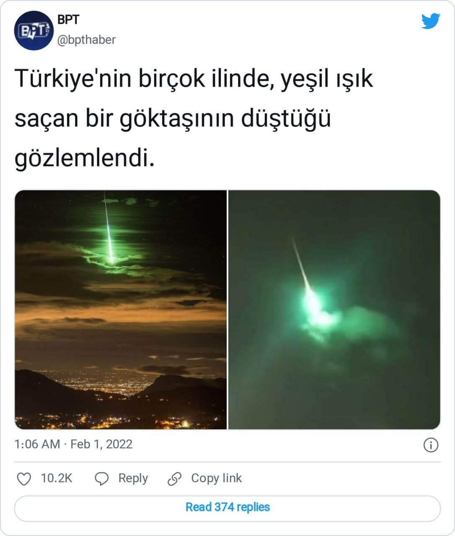This screenshot has height=536, width=455.
Task: Click the word Türkiye'nin in tweet
Action: coord(74,79)
